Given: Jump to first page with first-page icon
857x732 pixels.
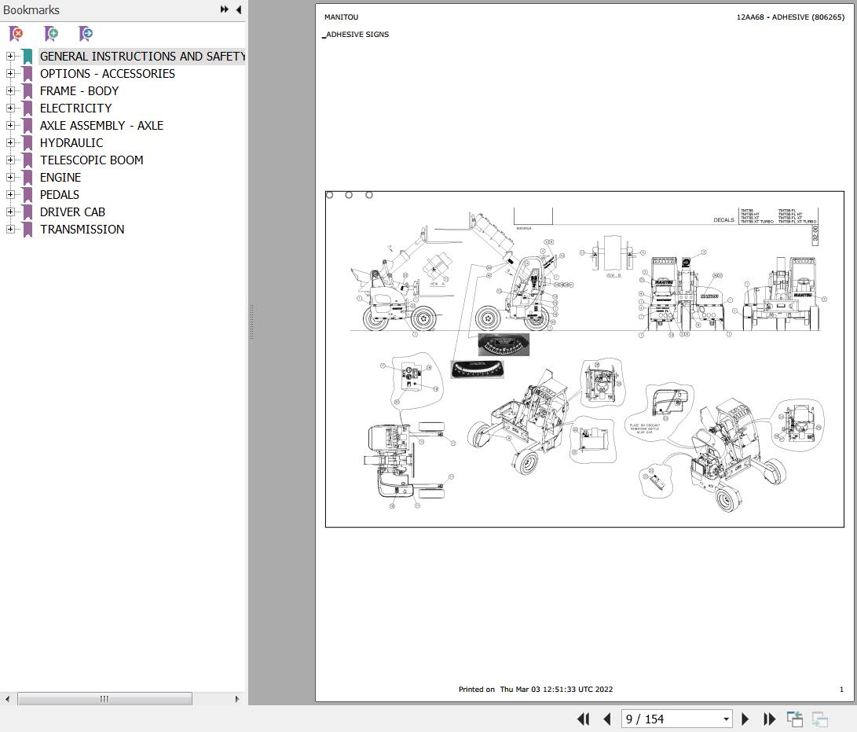Looking at the screenshot, I should (584, 719).
